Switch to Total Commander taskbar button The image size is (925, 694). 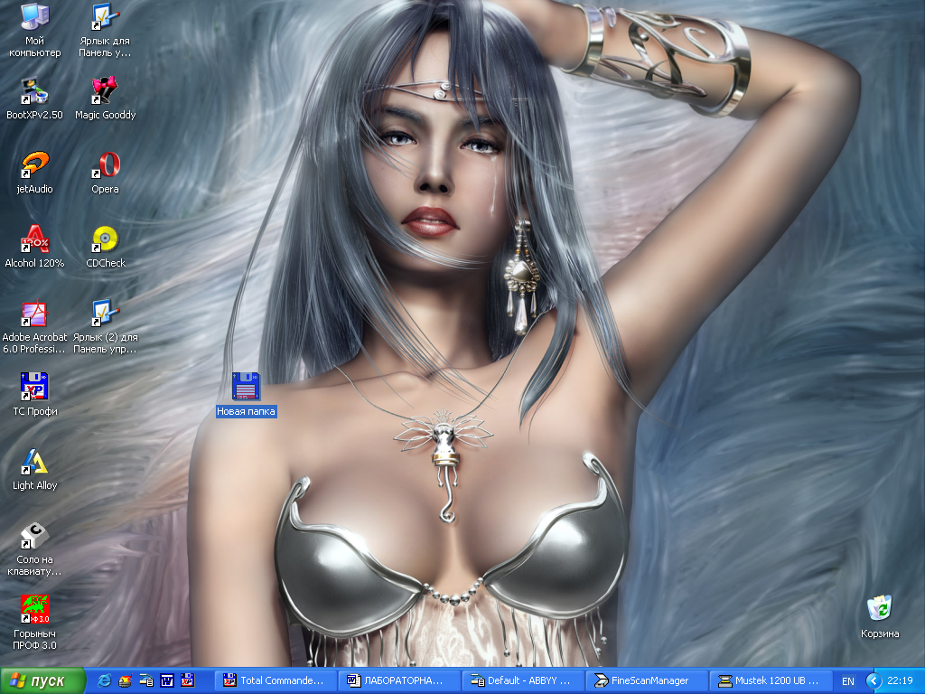(275, 680)
